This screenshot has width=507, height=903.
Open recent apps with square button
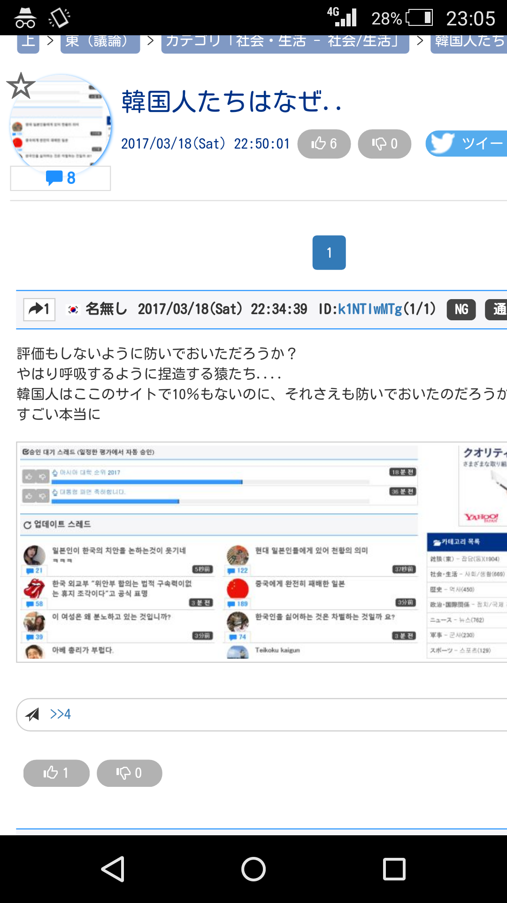click(394, 869)
